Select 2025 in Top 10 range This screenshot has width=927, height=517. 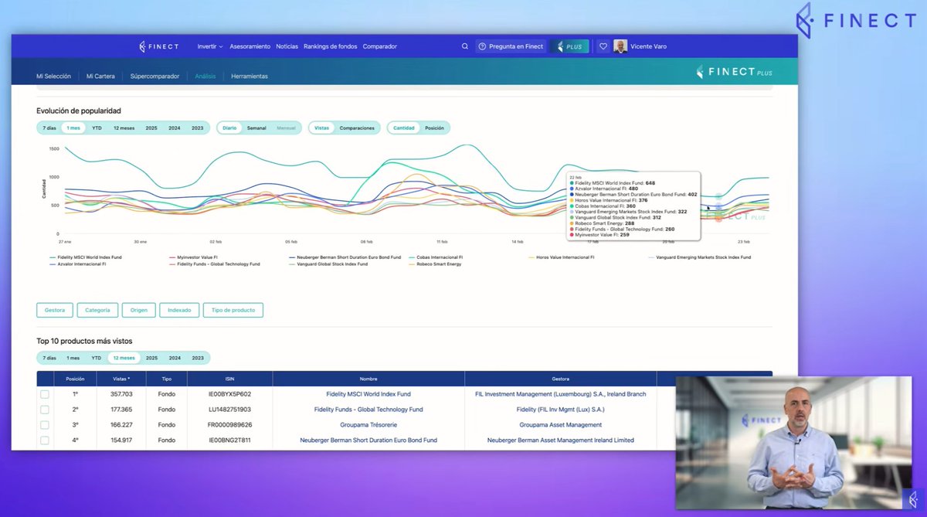(x=151, y=358)
